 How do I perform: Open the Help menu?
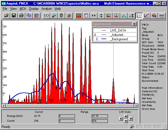(x=58, y=9)
